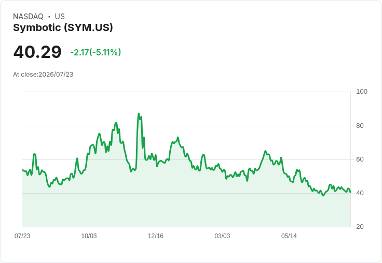Viewport: 382px width, 263px height.
Task: Click the 60 y-axis label
Action: click(x=360, y=159)
